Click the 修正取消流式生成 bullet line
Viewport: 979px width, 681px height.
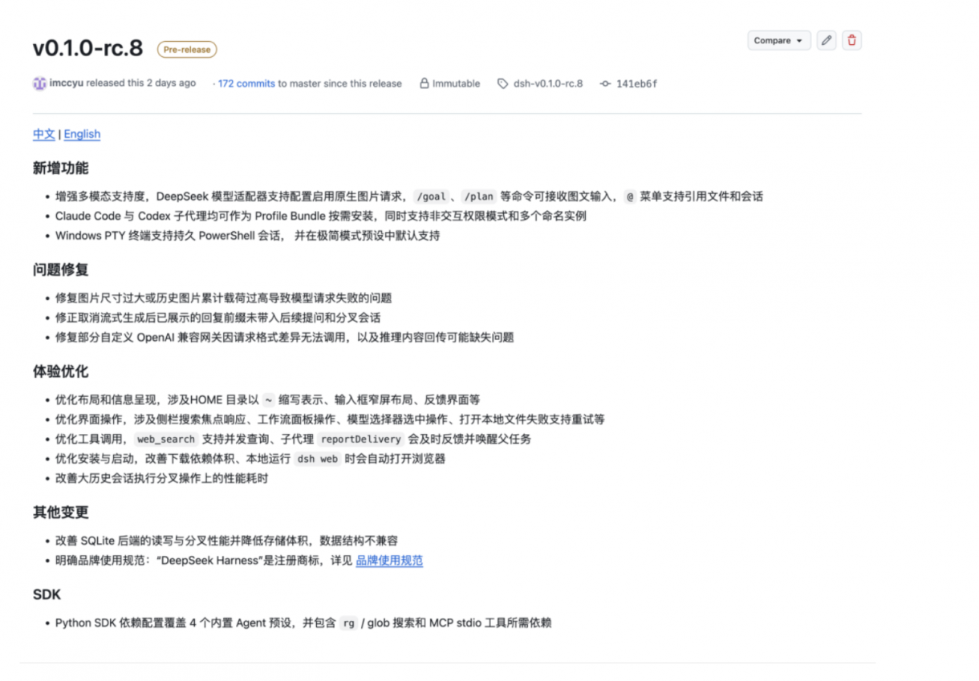[218, 318]
